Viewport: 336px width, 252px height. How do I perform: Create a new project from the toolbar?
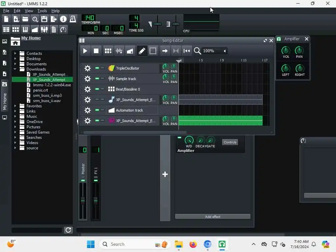click(x=6, y=19)
